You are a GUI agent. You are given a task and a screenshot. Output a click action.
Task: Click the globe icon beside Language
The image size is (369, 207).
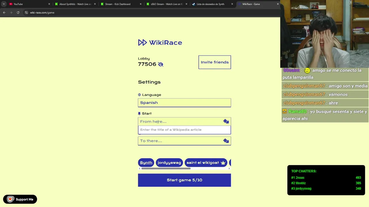140,95
